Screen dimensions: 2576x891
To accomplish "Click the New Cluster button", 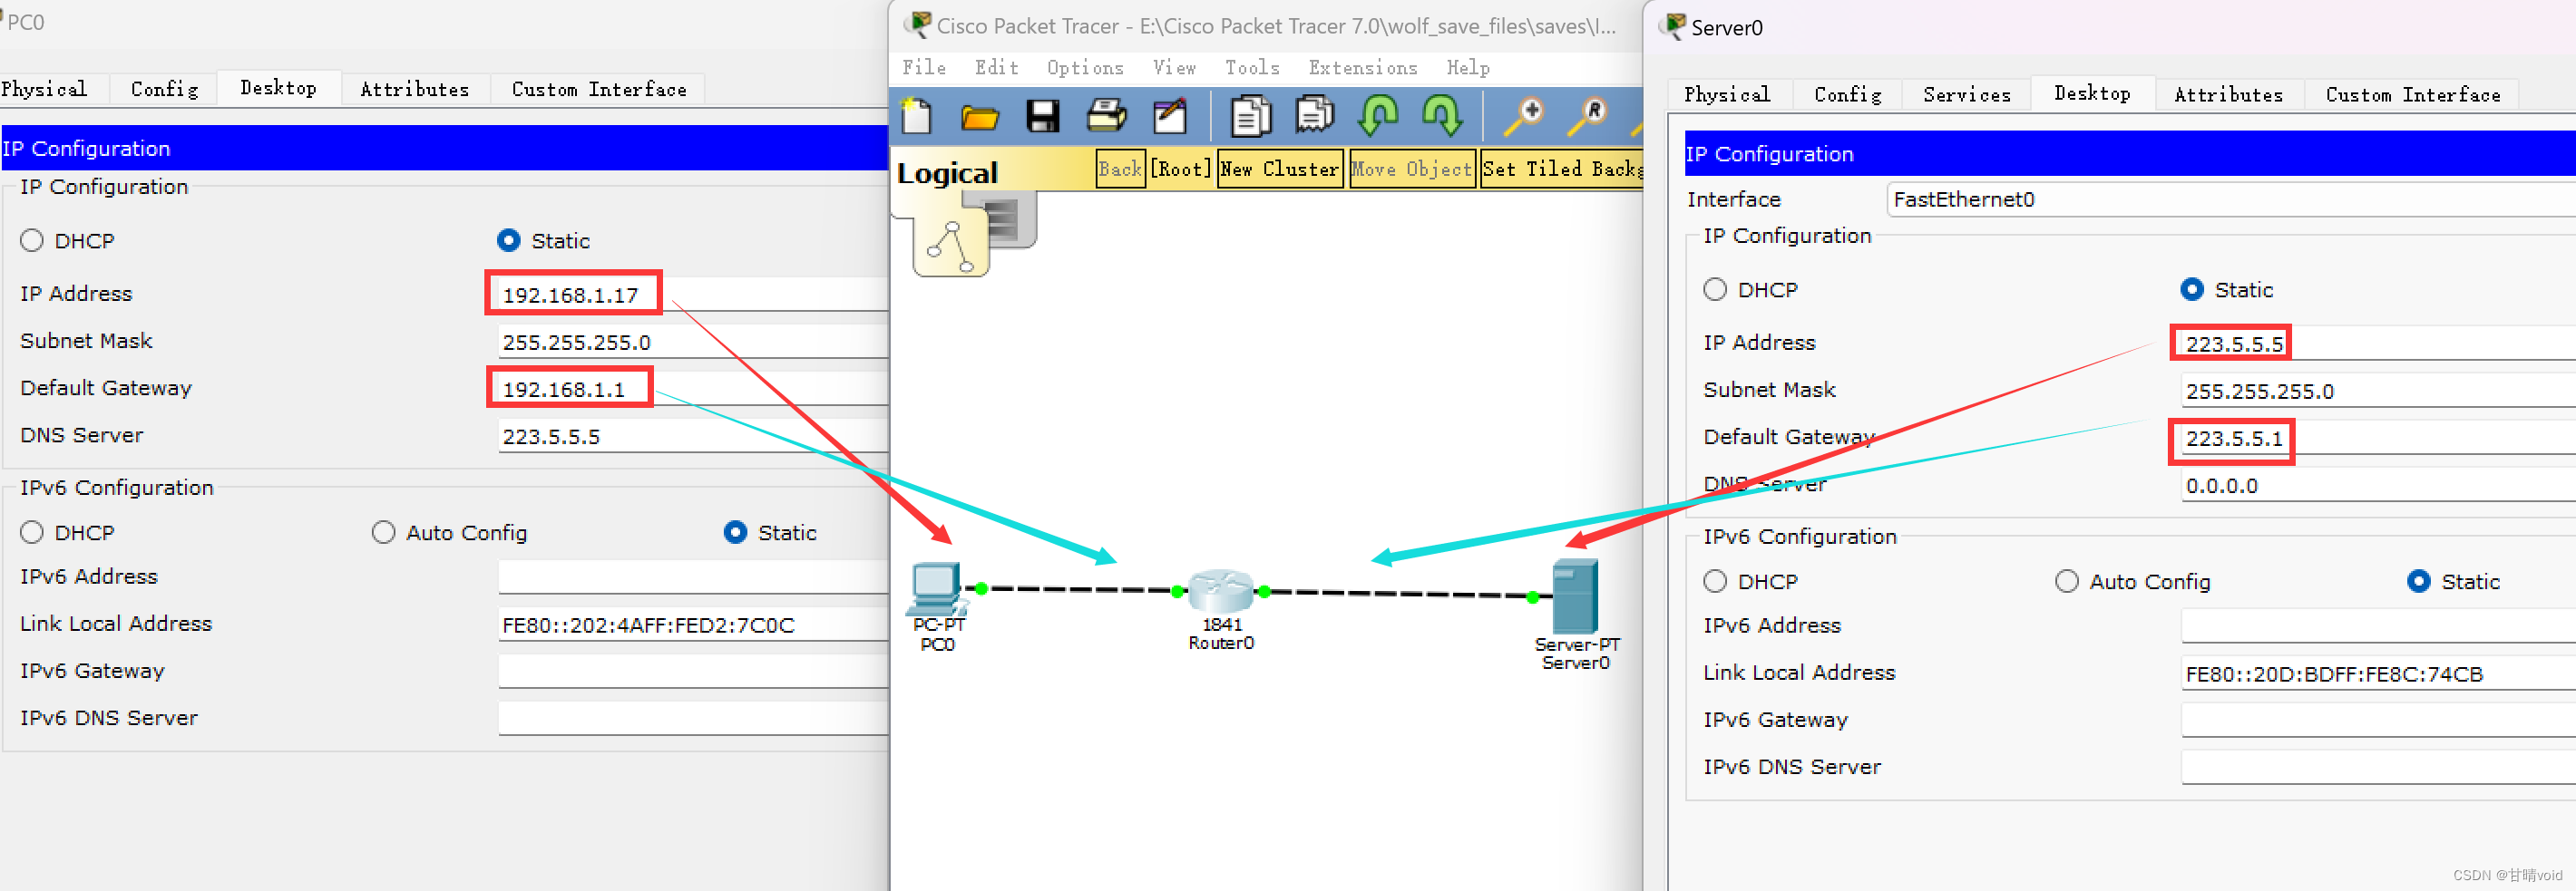I will [x=1279, y=169].
